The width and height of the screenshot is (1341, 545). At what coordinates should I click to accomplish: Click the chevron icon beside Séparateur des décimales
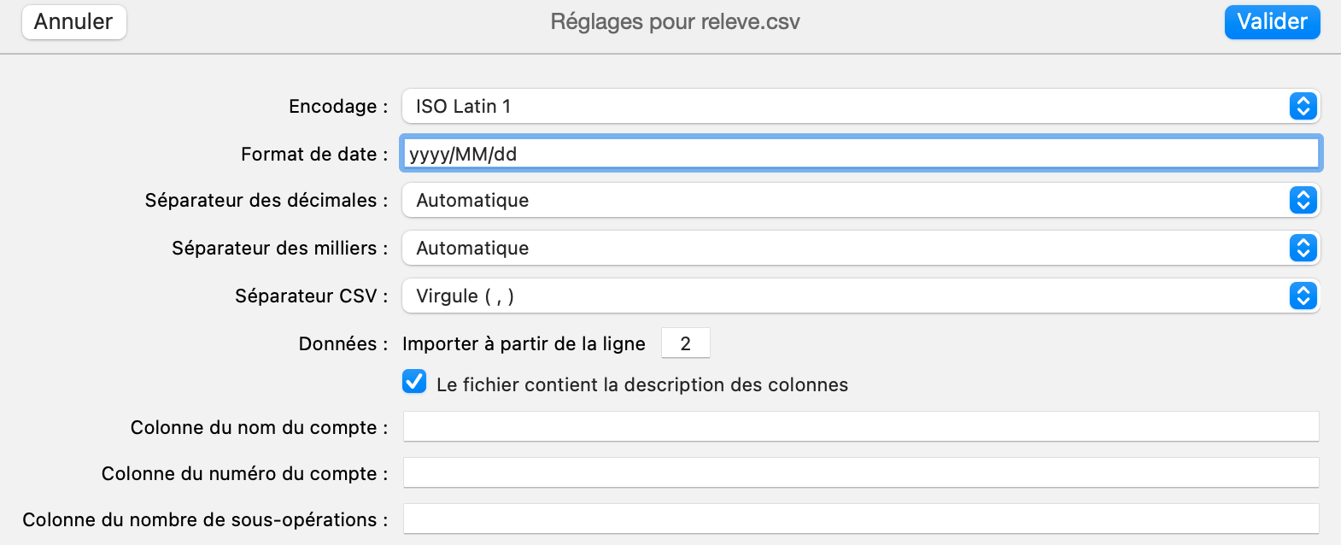[1301, 200]
